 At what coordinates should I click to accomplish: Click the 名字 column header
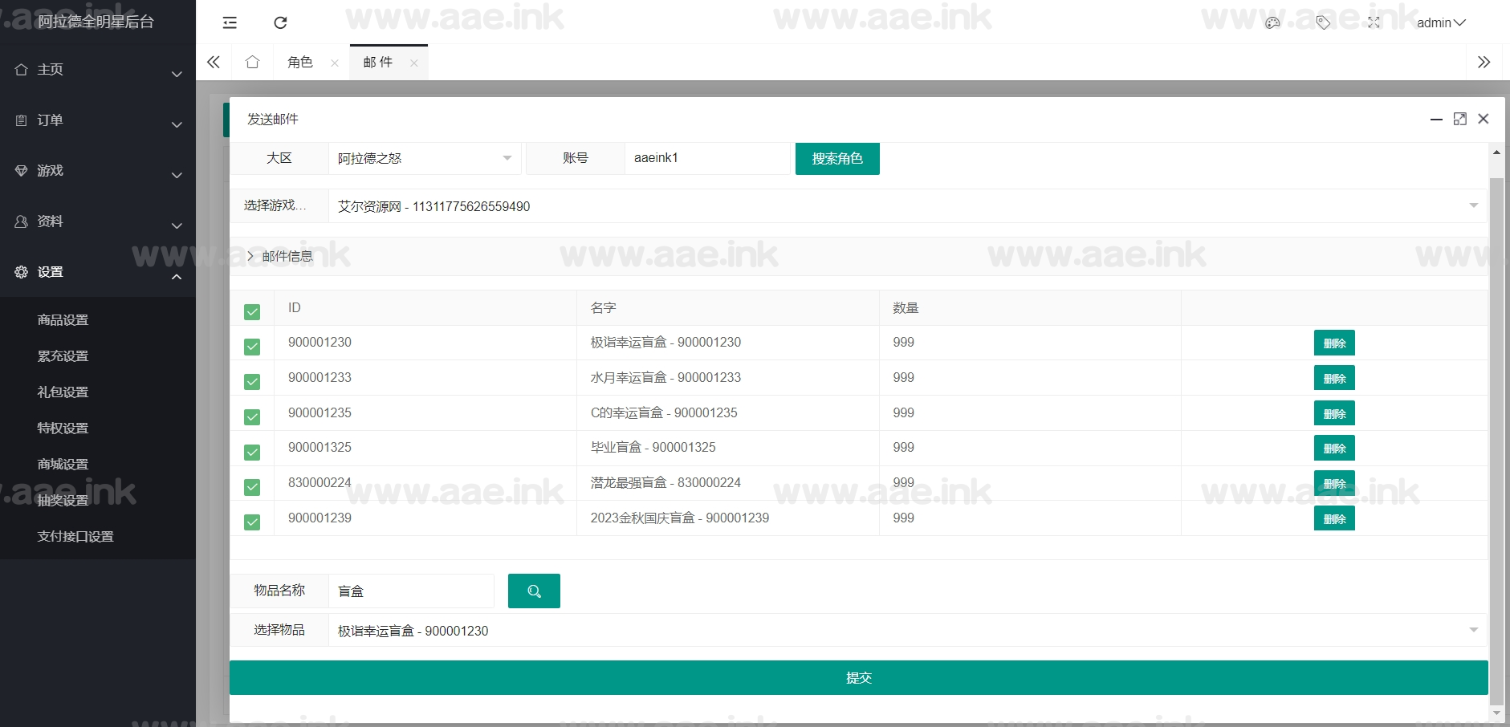(603, 307)
